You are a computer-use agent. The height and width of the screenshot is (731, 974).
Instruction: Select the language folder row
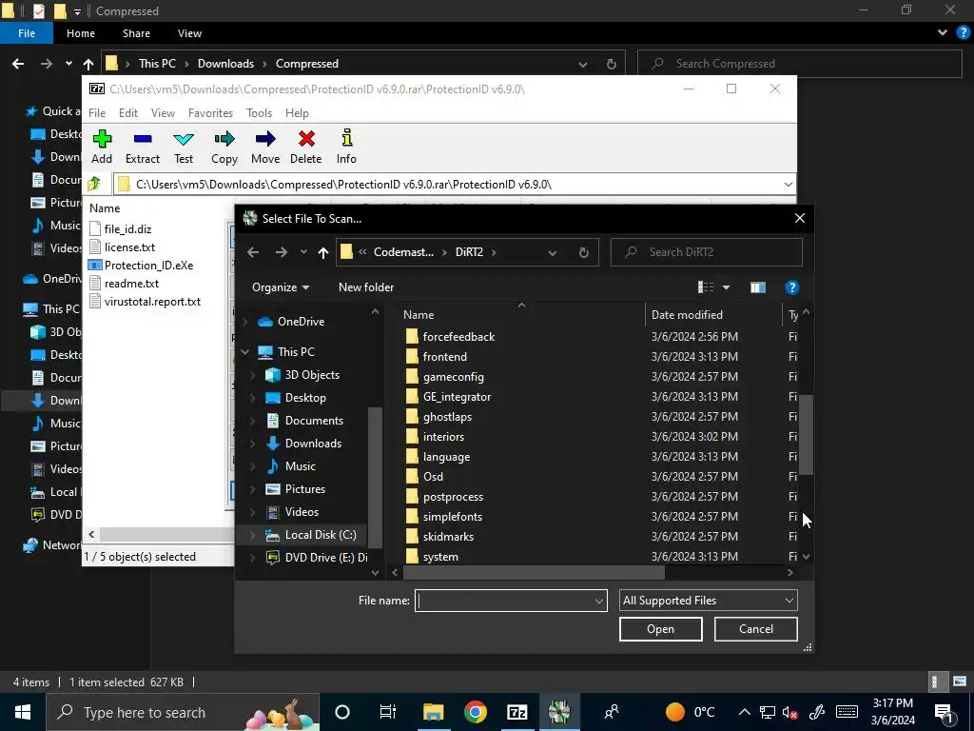[447, 457]
